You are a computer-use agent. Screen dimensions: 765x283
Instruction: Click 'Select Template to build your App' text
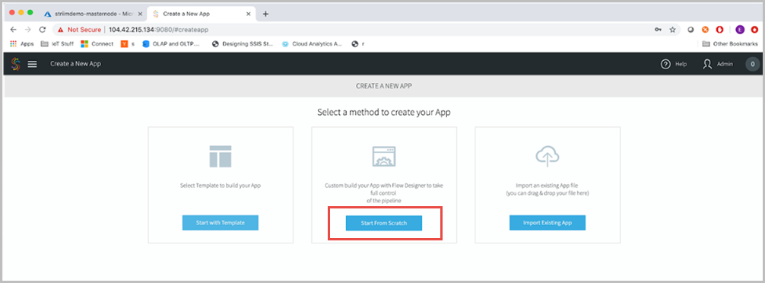220,186
